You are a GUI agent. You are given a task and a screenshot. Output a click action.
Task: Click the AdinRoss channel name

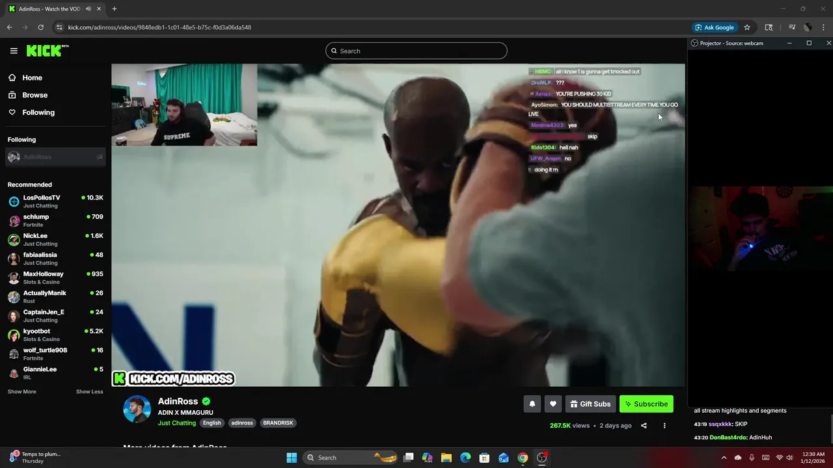point(178,401)
